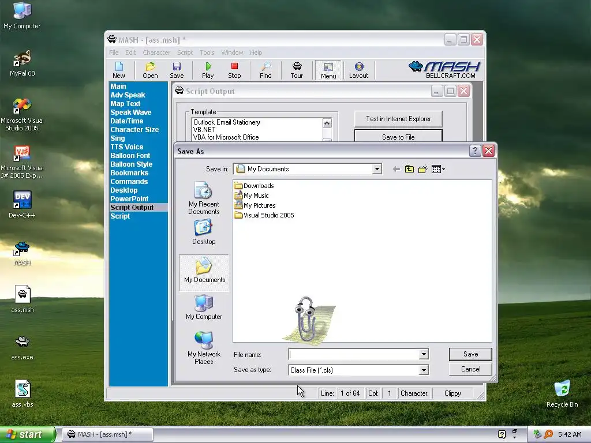Select My Network Places in places bar
Image resolution: width=591 pixels, height=443 pixels.
204,348
